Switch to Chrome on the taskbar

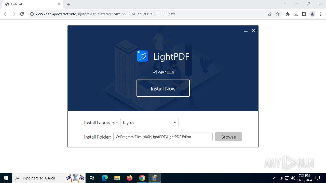tap(142, 178)
